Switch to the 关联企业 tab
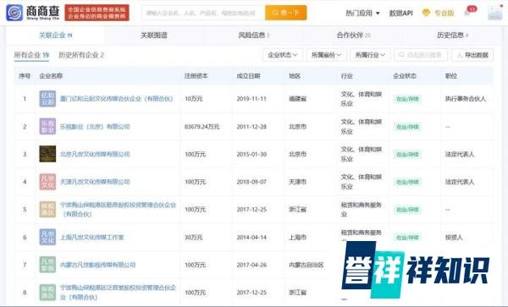This screenshot has height=307, width=508. (x=55, y=36)
